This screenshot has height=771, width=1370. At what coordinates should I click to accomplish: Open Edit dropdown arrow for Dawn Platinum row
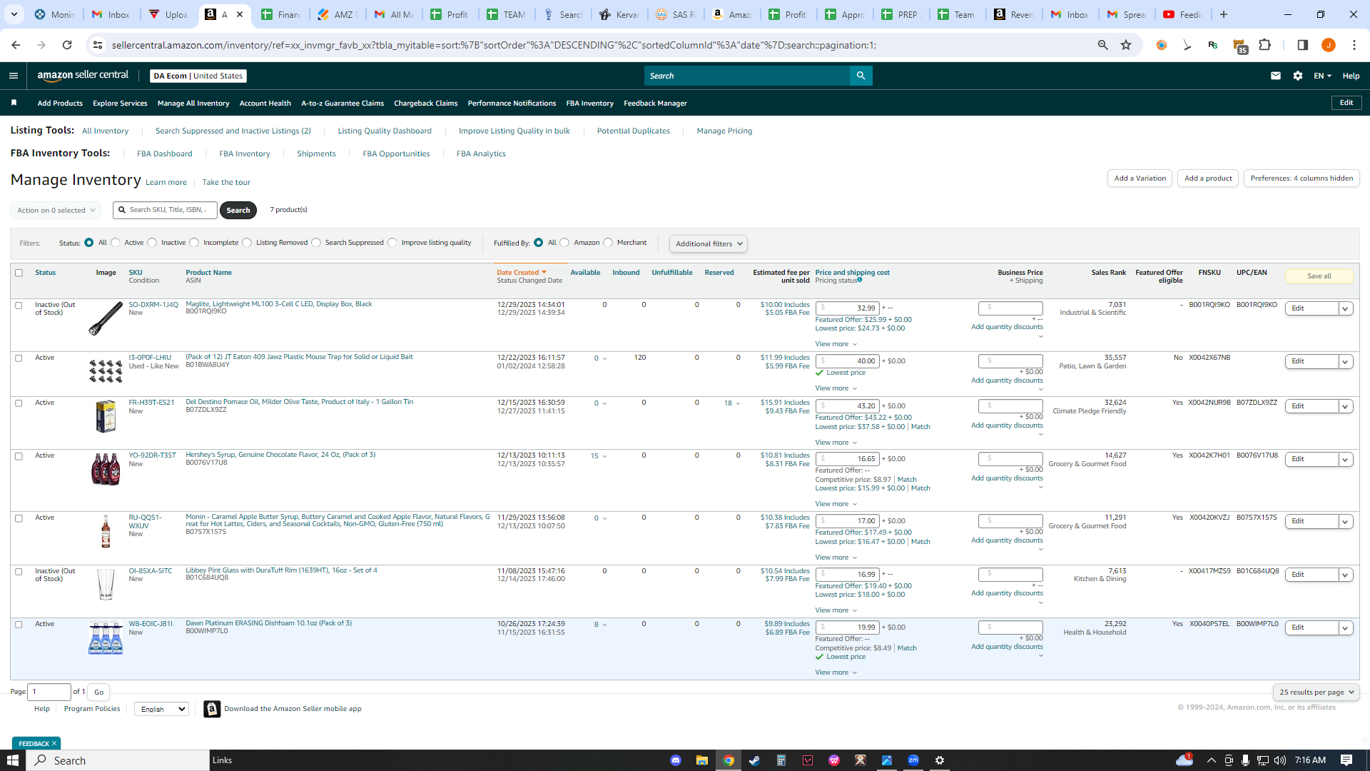tap(1345, 628)
